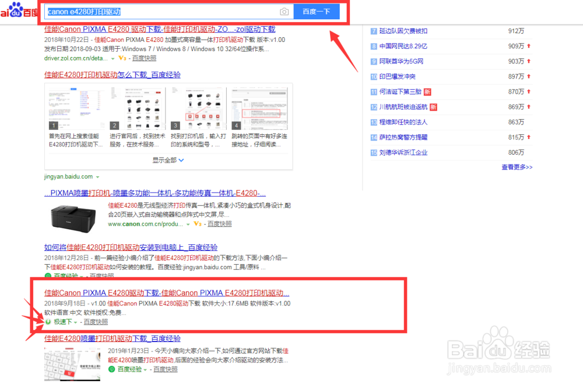Open step 3 thumbnail of the jingyan guide
This screenshot has height=388, width=583.
point(198,108)
